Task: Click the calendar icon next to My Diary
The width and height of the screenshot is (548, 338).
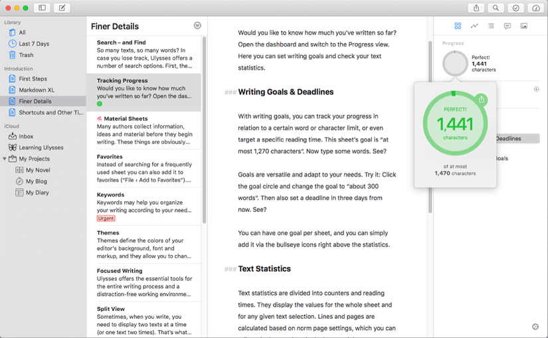Action: click(19, 193)
